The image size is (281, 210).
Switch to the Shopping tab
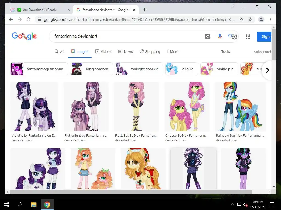[x=150, y=52]
